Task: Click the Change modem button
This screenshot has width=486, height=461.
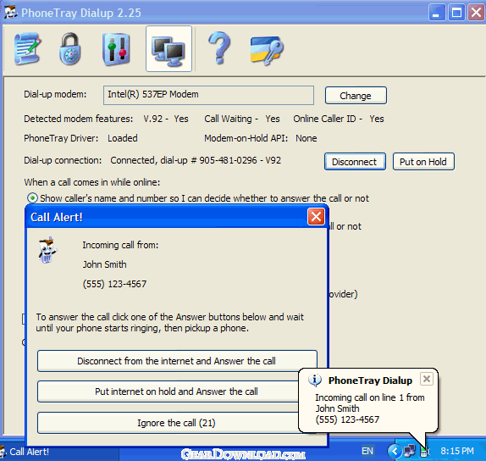Action: click(x=356, y=96)
